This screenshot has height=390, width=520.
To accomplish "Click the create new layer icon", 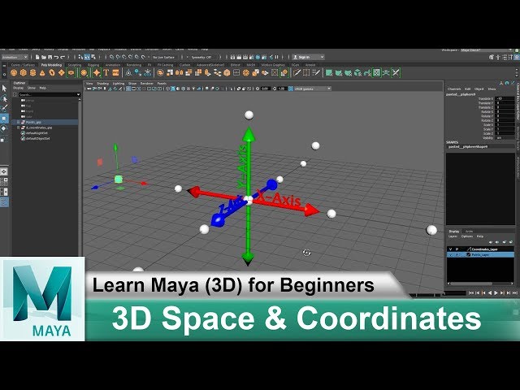I will pos(505,242).
